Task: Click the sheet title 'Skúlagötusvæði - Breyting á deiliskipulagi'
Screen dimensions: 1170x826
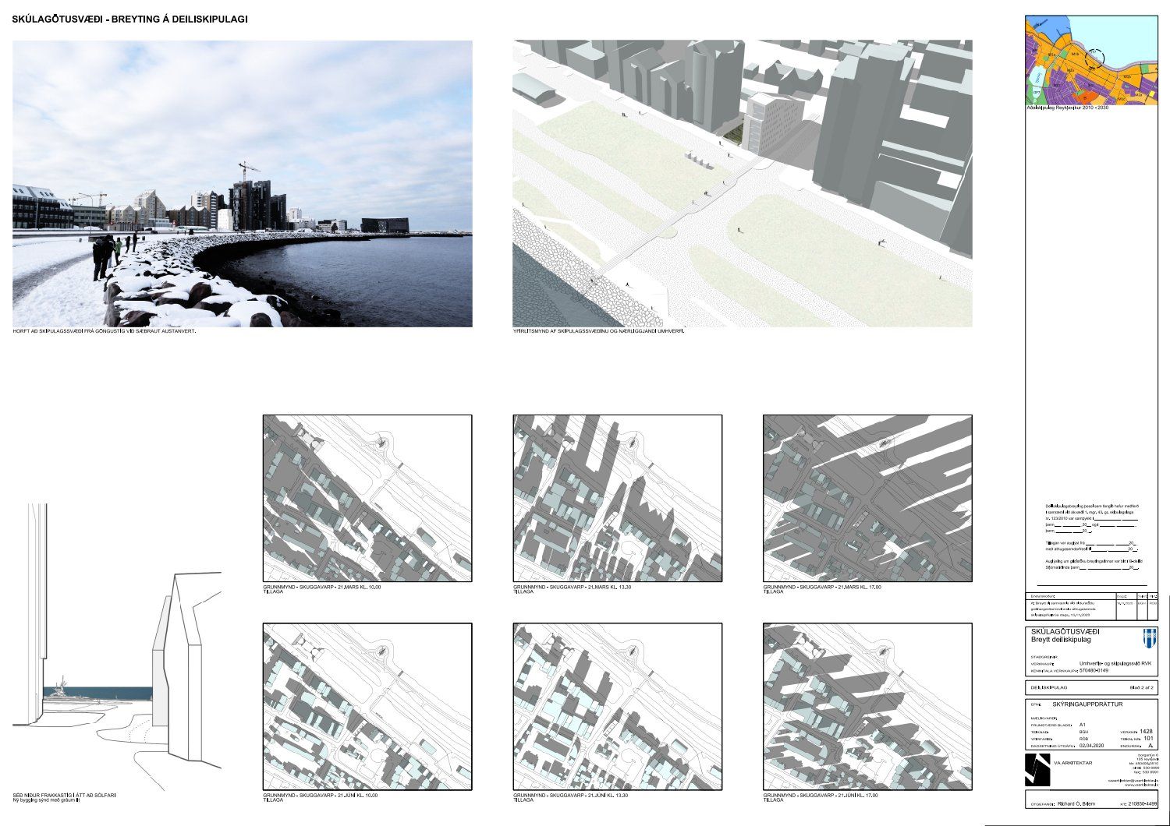Action: tap(129, 19)
